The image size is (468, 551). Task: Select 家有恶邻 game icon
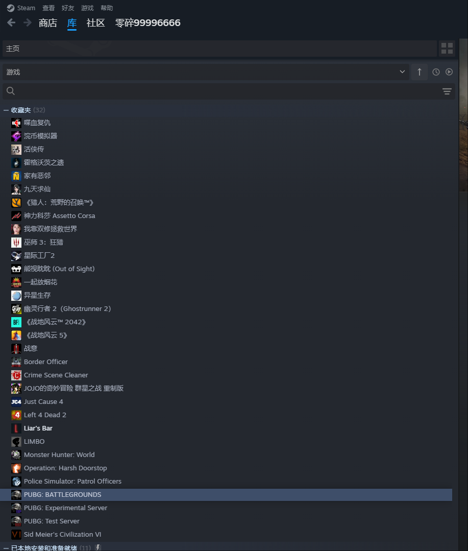click(16, 176)
